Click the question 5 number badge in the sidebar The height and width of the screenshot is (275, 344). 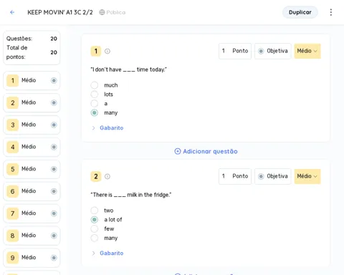coord(13,169)
